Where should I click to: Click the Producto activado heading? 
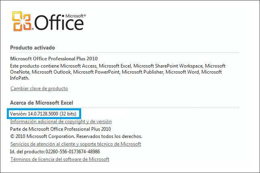[33, 47]
